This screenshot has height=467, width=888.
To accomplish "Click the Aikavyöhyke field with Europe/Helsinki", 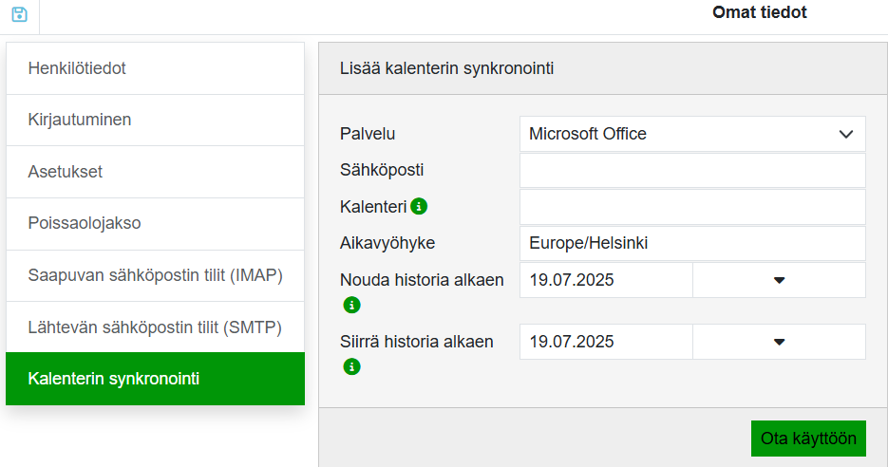I will [692, 243].
